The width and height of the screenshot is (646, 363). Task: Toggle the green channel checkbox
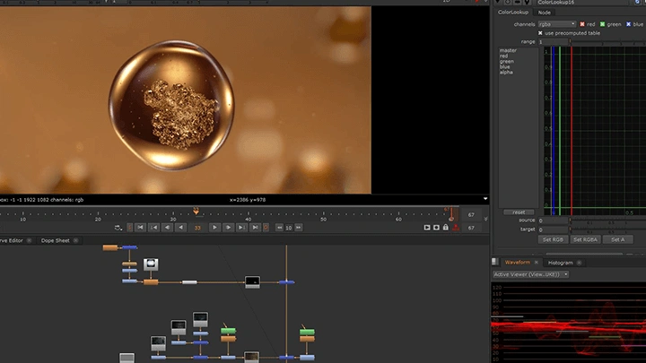tap(602, 24)
